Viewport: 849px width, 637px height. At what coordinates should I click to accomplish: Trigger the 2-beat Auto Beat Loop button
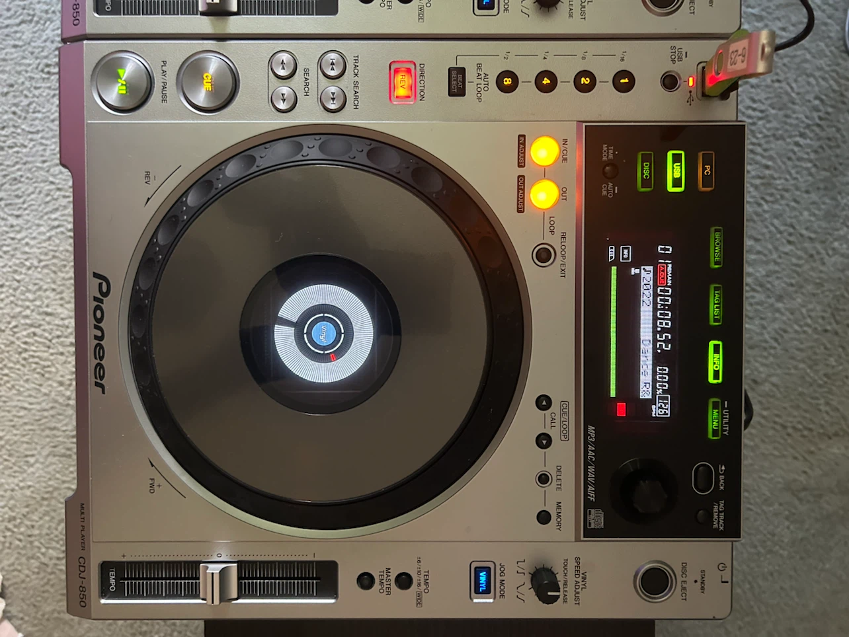point(585,82)
